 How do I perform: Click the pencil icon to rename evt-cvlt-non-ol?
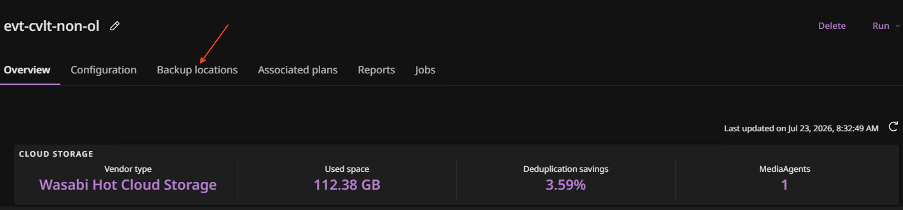[115, 26]
